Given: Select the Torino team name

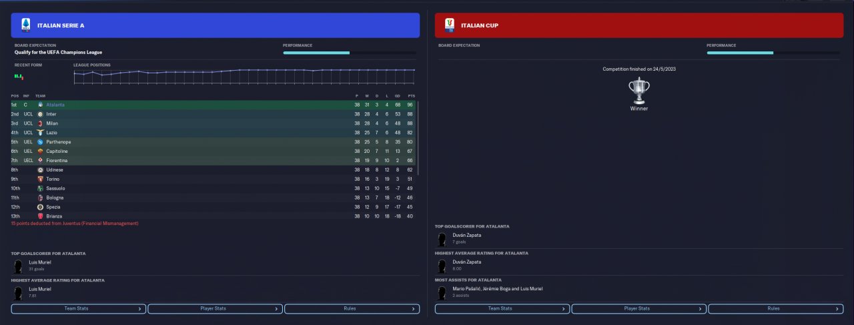Looking at the screenshot, I should point(53,179).
